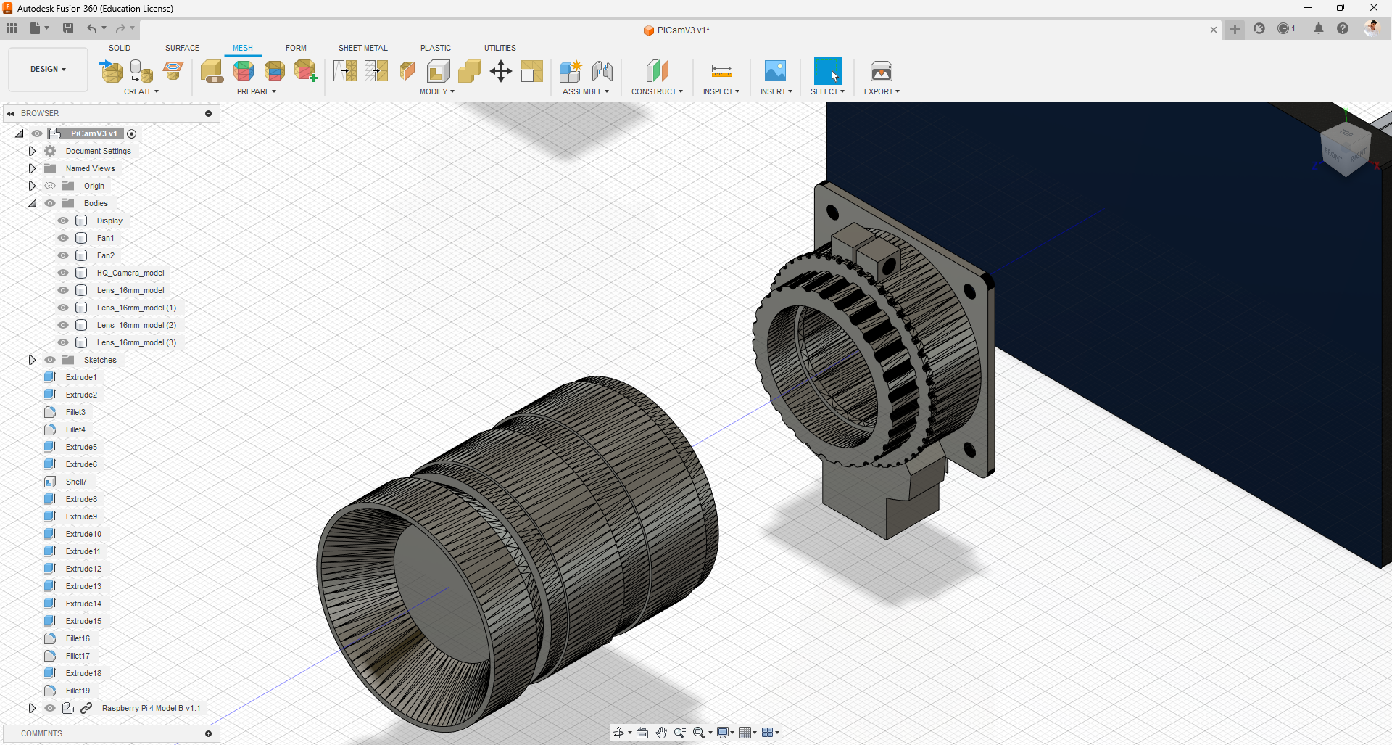Hide the Bodies folder
Image resolution: width=1392 pixels, height=745 pixels.
[x=50, y=203]
